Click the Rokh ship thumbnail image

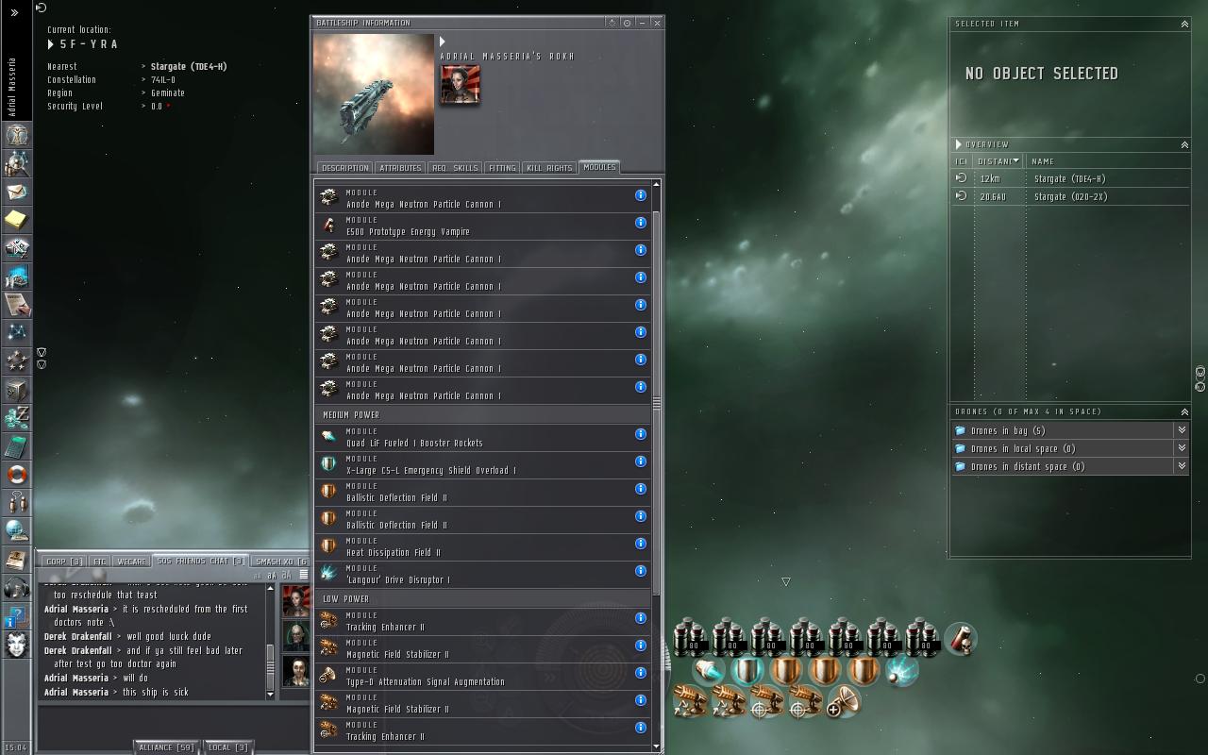point(374,94)
